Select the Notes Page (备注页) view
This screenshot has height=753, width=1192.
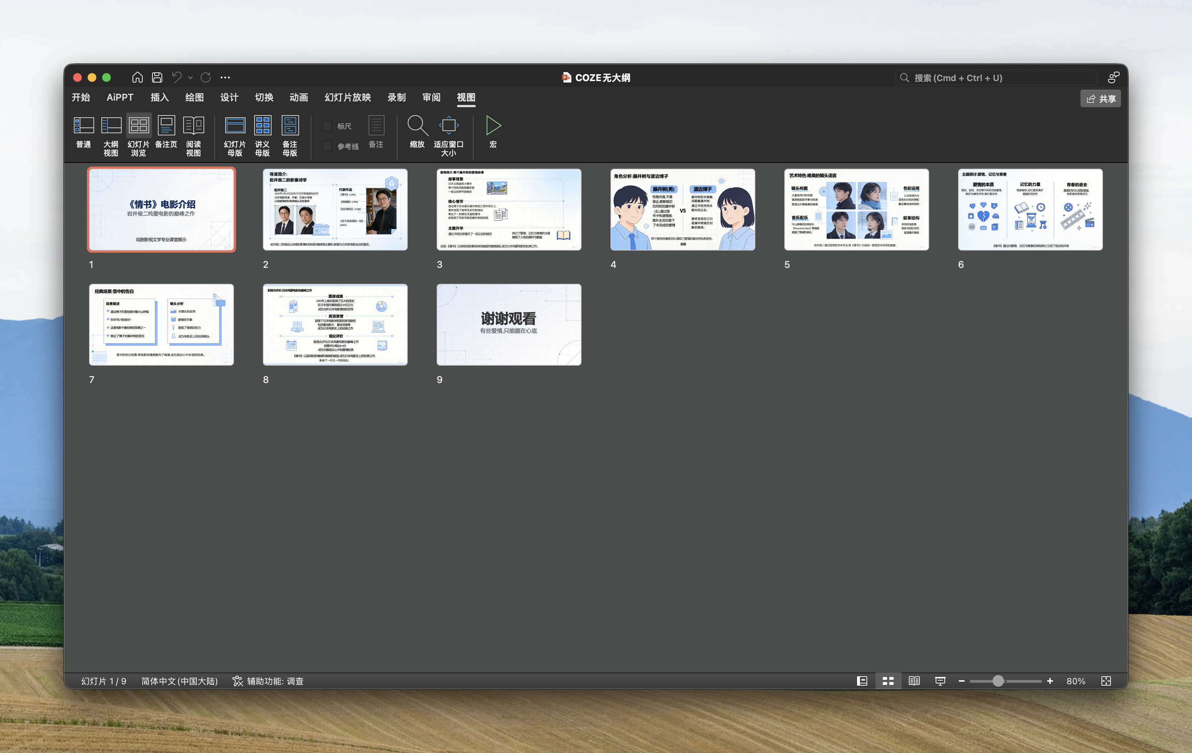tap(166, 132)
